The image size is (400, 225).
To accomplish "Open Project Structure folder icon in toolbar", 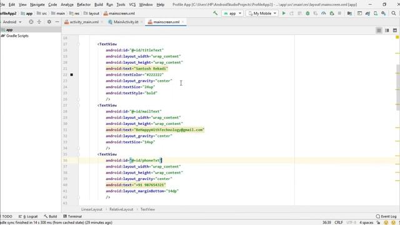I will pyautogui.click(x=349, y=13).
